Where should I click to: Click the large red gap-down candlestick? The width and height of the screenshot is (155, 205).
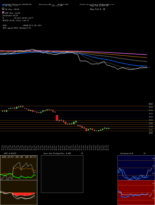tap(57, 118)
